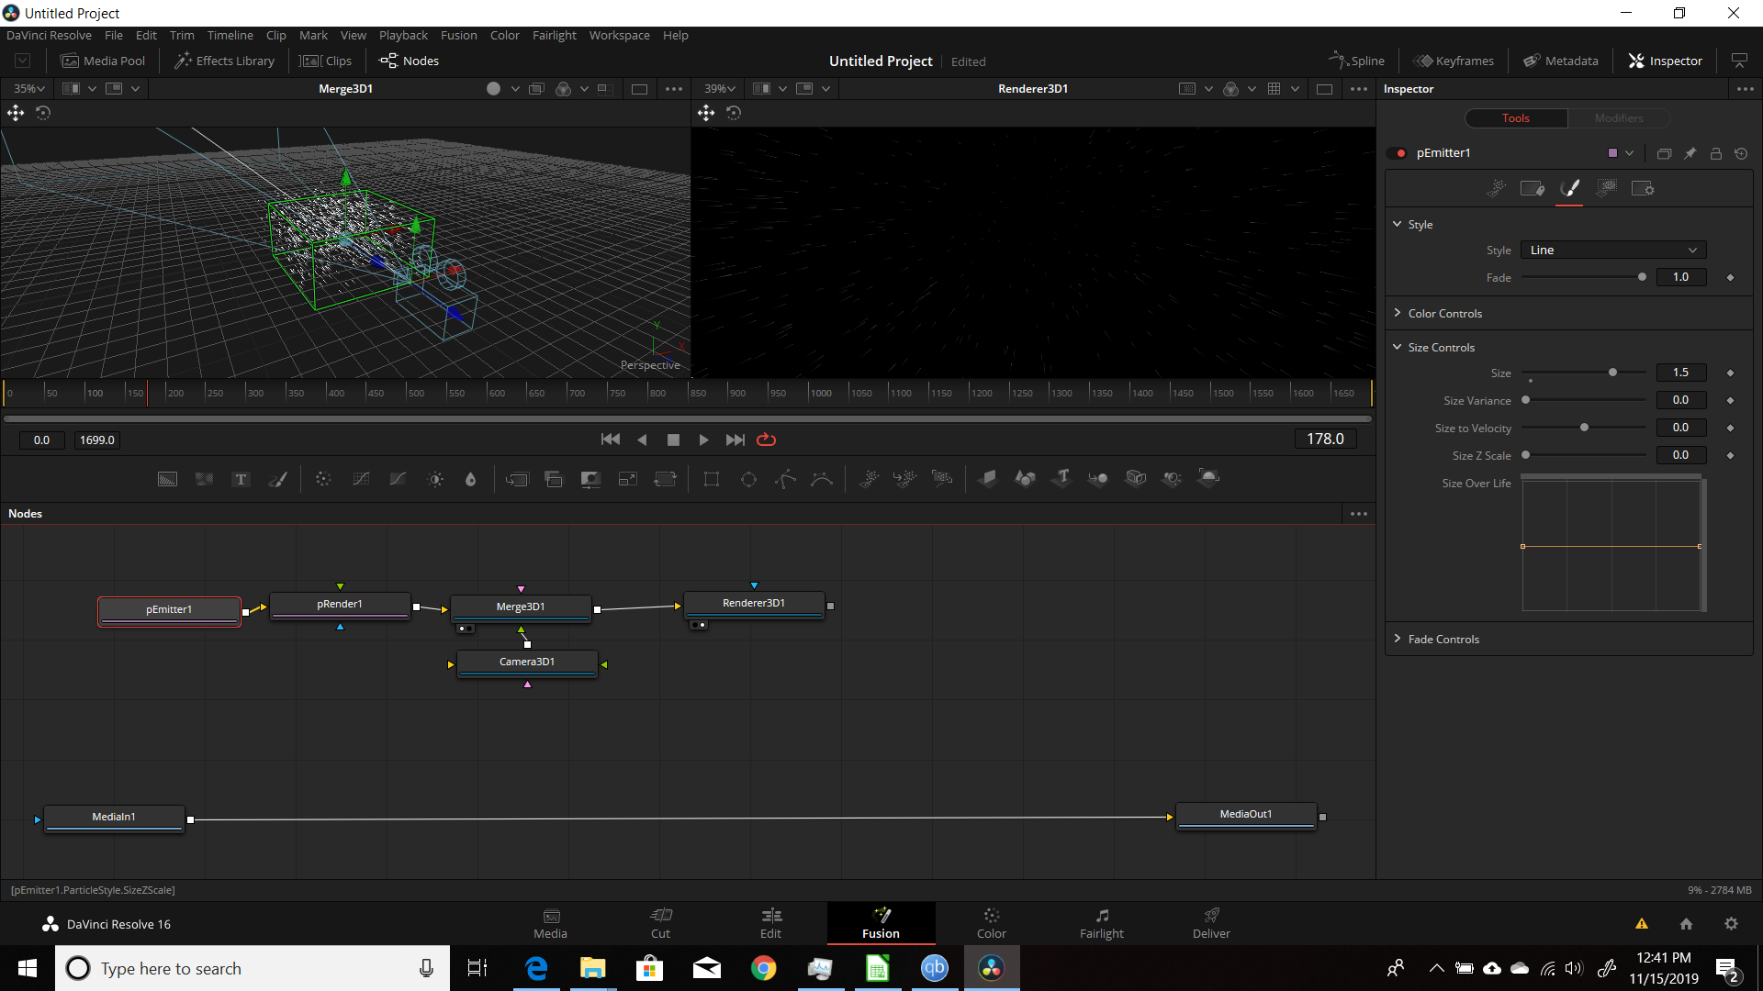Open the 35% zoom dropdown in left viewer
1763x991 pixels.
tap(28, 89)
